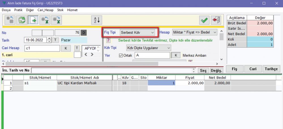Increment the Tarih date spinner

click(x=49, y=39)
